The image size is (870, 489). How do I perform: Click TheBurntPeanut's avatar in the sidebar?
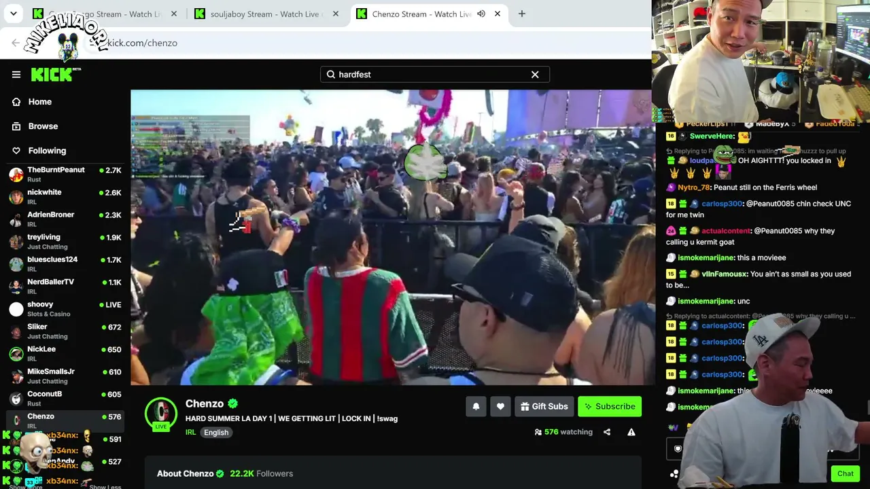[x=16, y=175]
